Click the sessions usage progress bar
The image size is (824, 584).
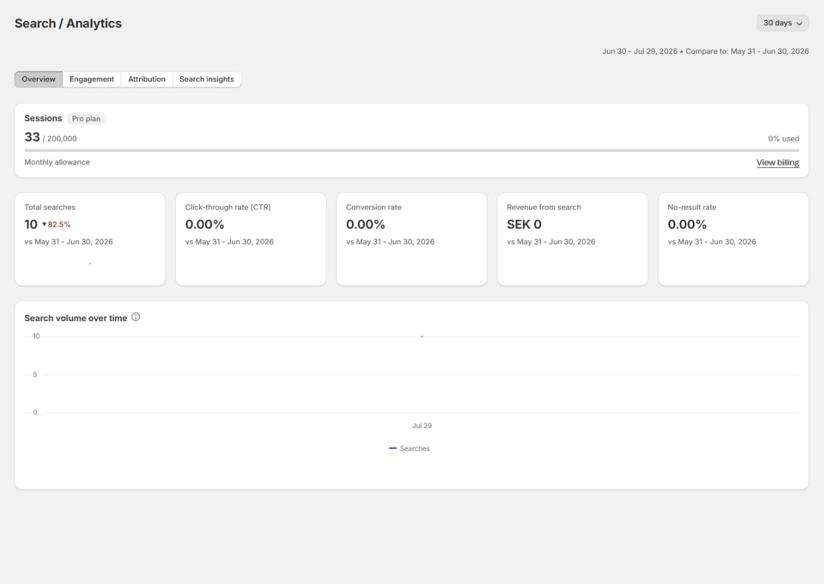coord(412,150)
